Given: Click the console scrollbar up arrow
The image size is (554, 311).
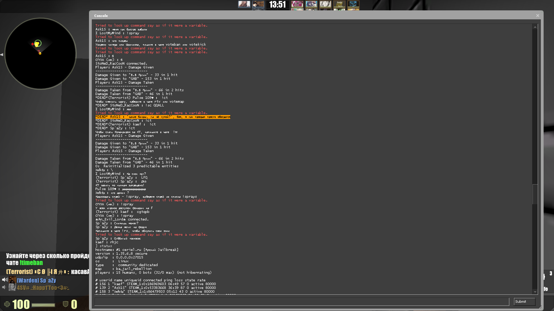Looking at the screenshot, I should 535,27.
